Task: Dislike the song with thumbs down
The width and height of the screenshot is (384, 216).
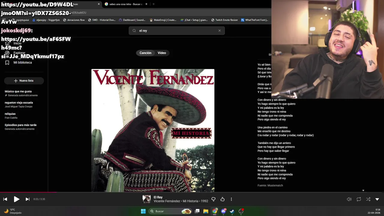Action: coord(214,199)
